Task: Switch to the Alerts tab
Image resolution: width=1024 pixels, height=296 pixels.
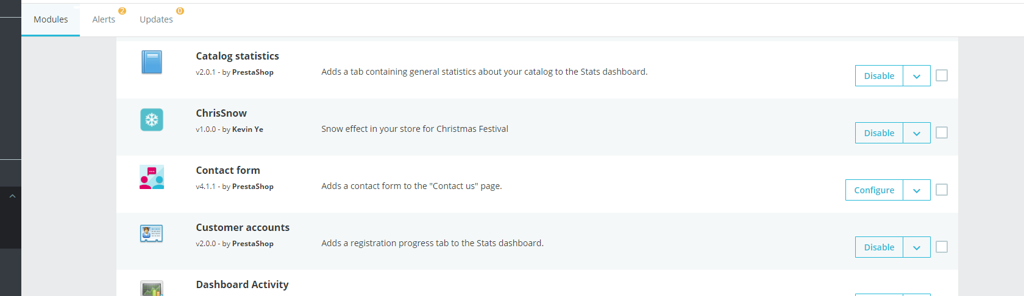Action: click(104, 19)
